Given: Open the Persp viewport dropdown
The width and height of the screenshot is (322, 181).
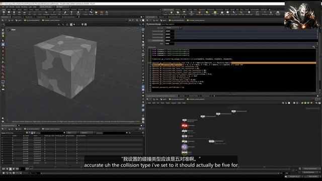Looking at the screenshot, I should [129, 28].
